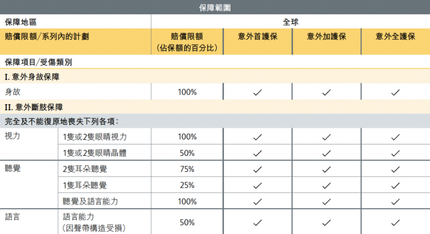This screenshot has width=430, height=234.
Task: Click the 視力 category cell
Action: pos(13,135)
